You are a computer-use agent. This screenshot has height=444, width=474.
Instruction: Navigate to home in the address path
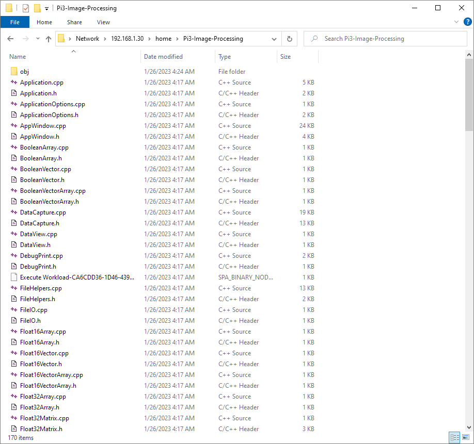(x=163, y=39)
